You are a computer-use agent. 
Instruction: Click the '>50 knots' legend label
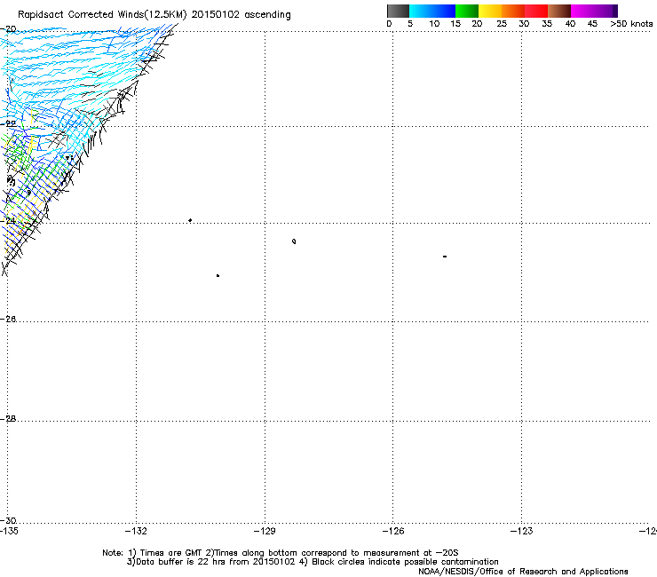click(631, 24)
